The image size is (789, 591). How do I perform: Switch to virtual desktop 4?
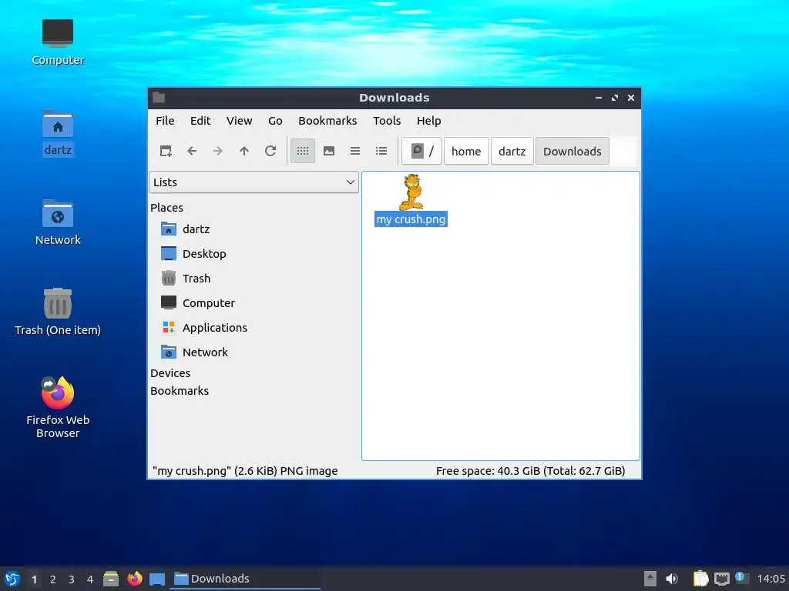pos(90,579)
